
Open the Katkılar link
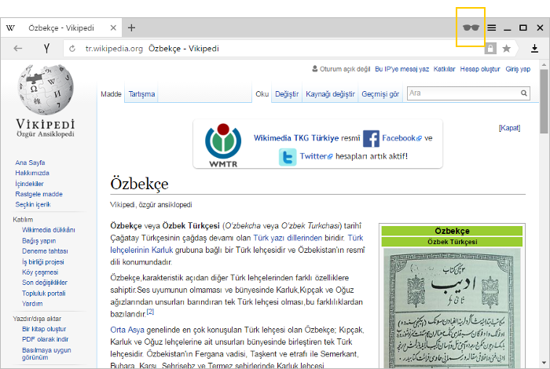(444, 69)
